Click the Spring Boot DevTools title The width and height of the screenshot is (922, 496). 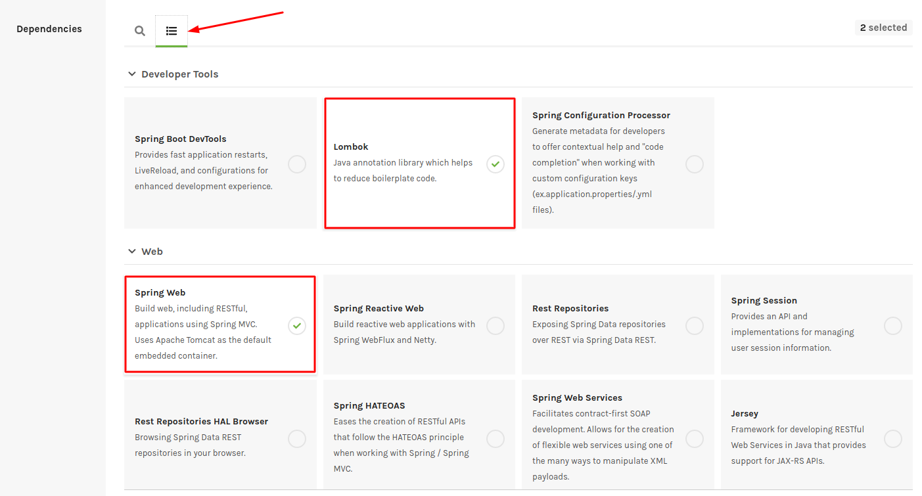click(x=181, y=139)
